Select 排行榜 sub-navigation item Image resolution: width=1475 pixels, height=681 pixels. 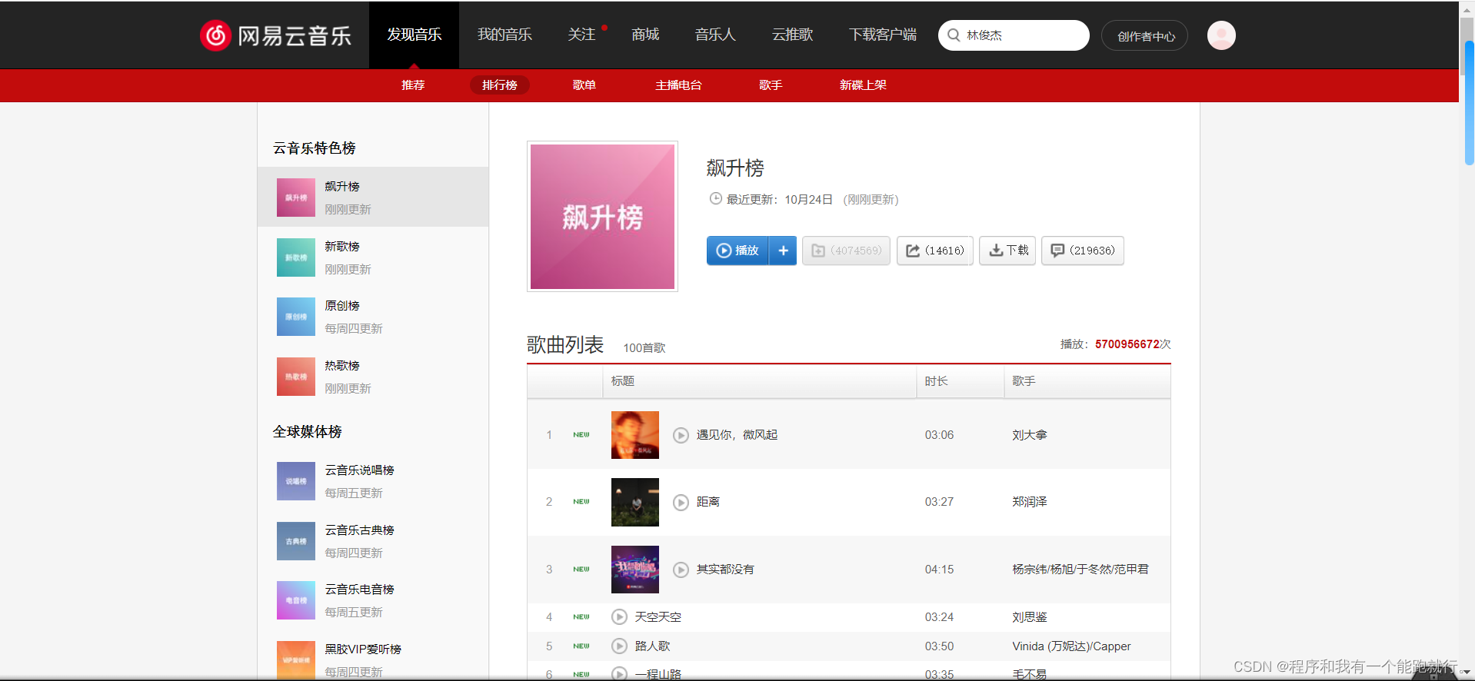tap(500, 85)
